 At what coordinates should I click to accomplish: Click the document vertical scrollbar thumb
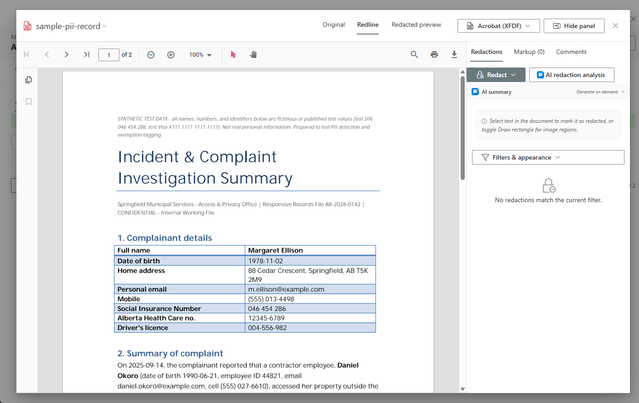click(462, 128)
